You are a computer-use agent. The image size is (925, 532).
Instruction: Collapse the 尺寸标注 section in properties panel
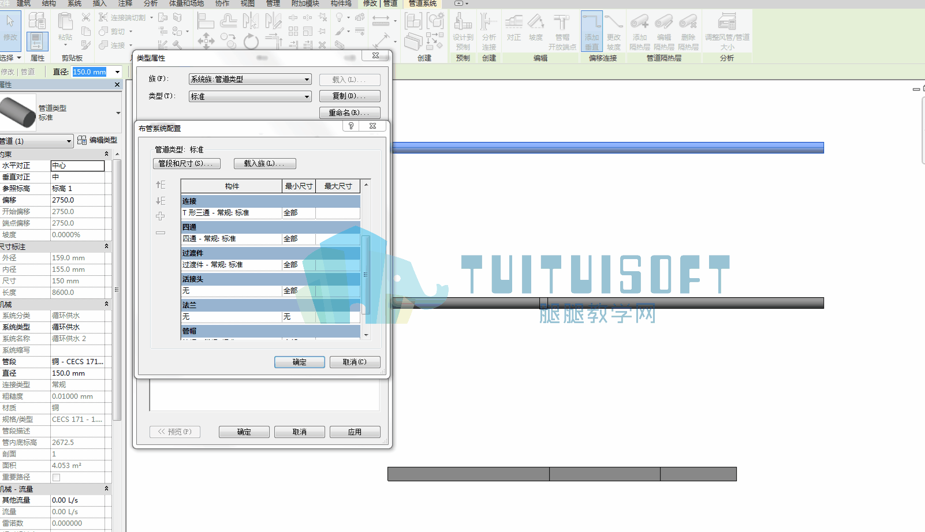coord(106,246)
